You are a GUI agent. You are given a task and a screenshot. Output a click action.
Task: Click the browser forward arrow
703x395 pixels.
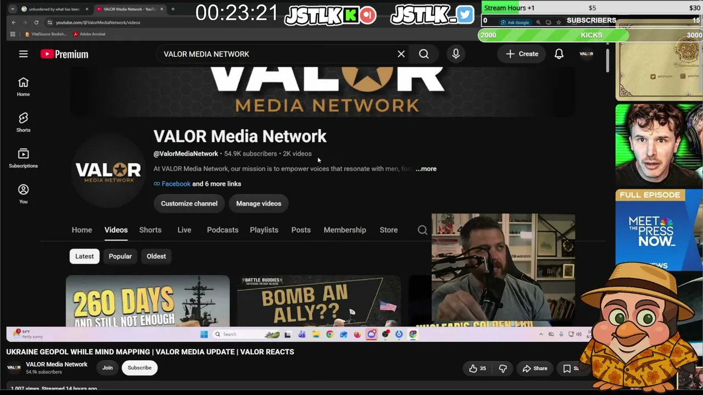coord(25,22)
